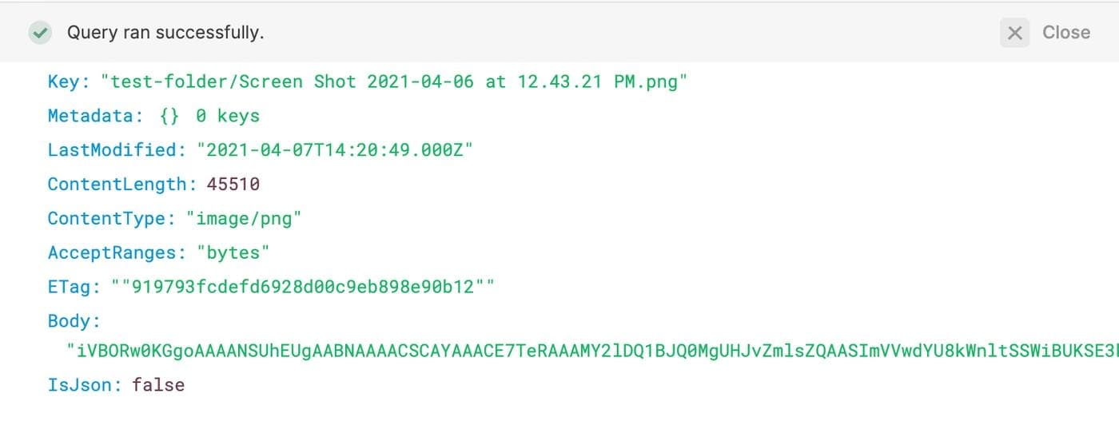Click the ContentLength value 45510
Image resolution: width=1119 pixels, height=437 pixels.
[233, 185]
